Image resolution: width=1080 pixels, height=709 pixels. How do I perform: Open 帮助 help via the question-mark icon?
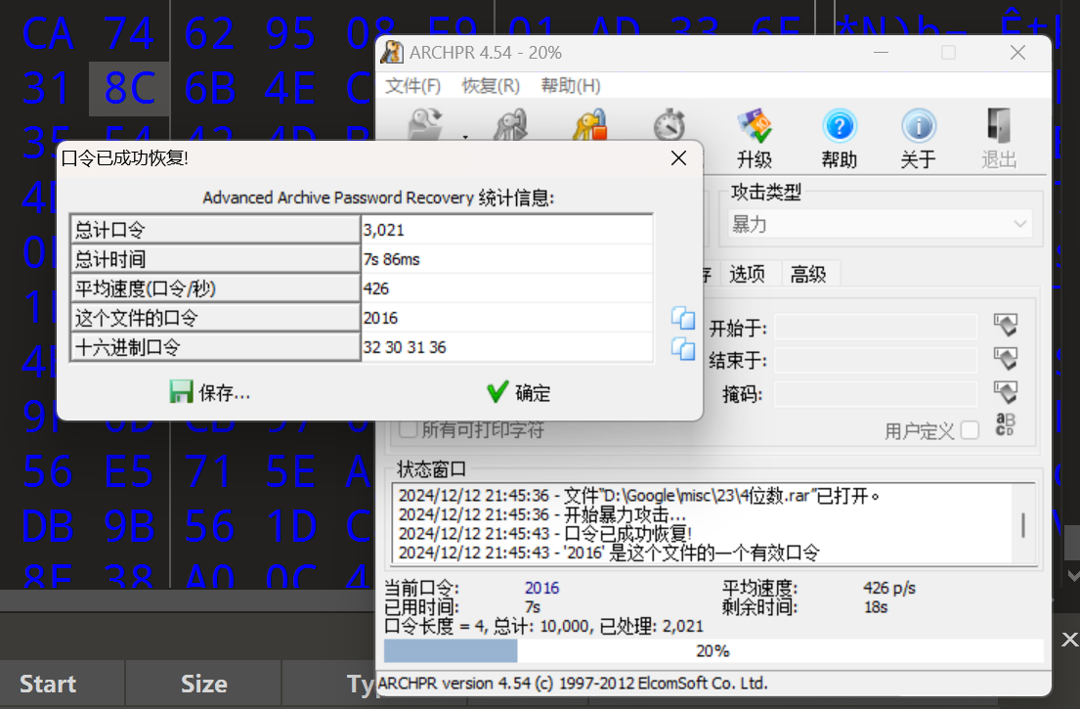pyautogui.click(x=839, y=126)
